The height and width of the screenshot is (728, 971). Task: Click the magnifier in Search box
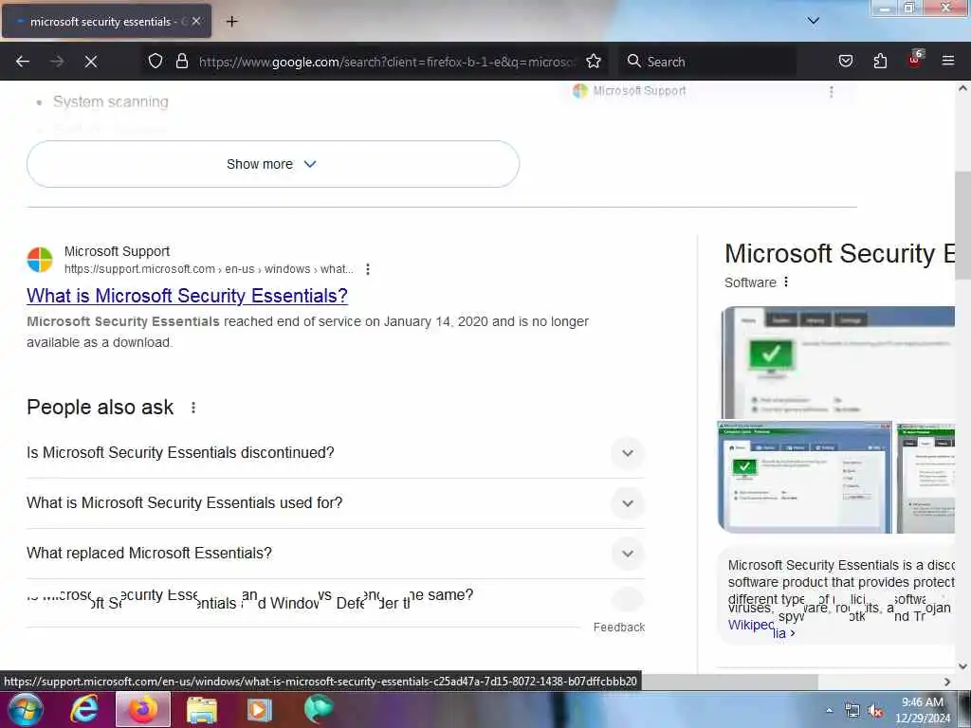[633, 61]
